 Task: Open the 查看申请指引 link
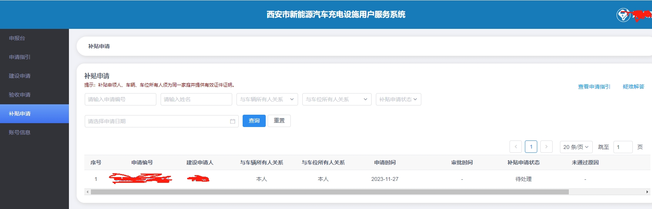pyautogui.click(x=594, y=87)
